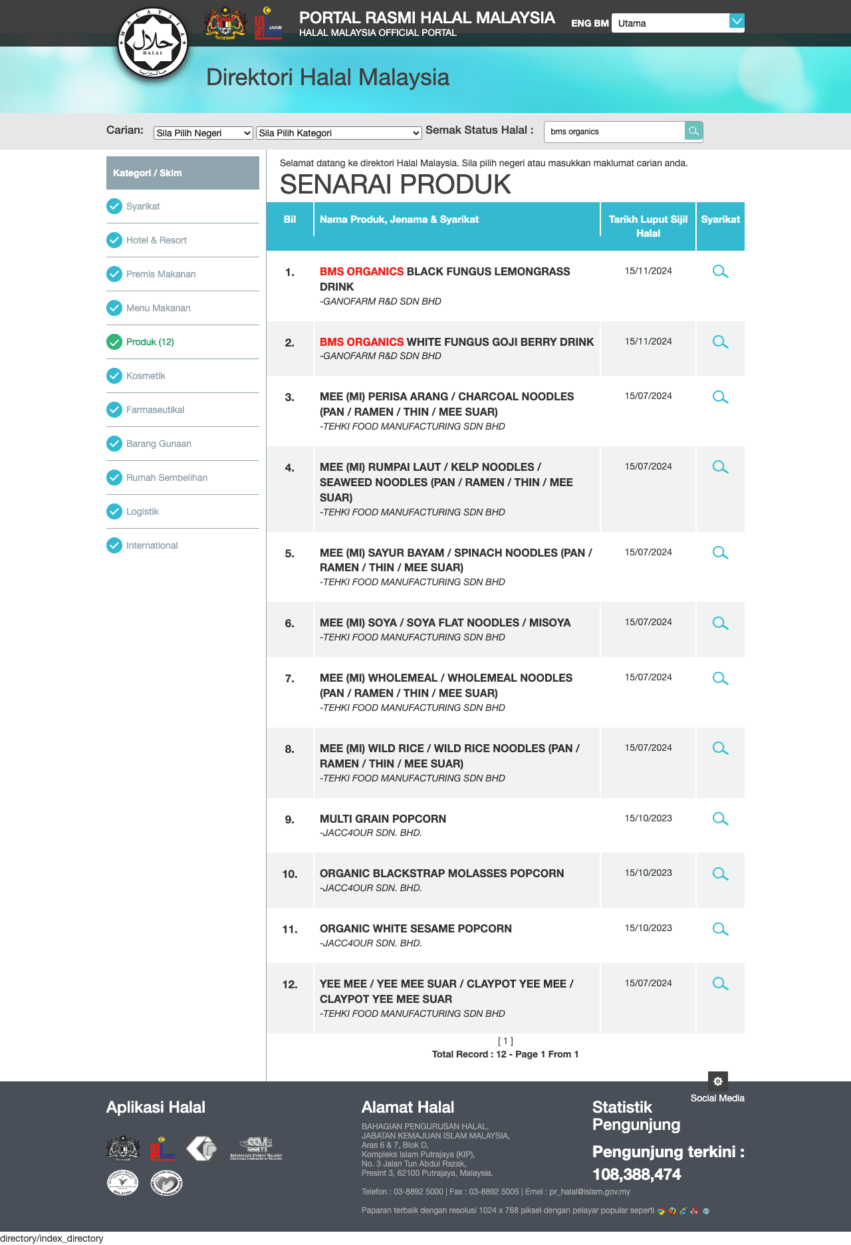Image resolution: width=851 pixels, height=1245 pixels.
Task: Click the Social Media label
Action: tap(717, 1098)
